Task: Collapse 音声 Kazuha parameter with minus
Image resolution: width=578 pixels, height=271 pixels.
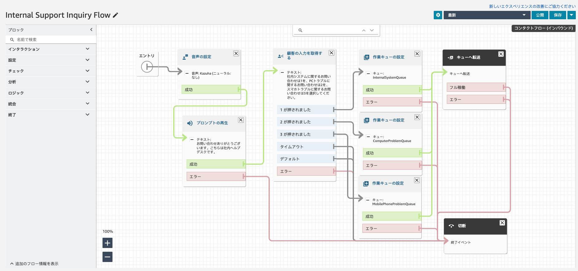Action: tap(187, 73)
